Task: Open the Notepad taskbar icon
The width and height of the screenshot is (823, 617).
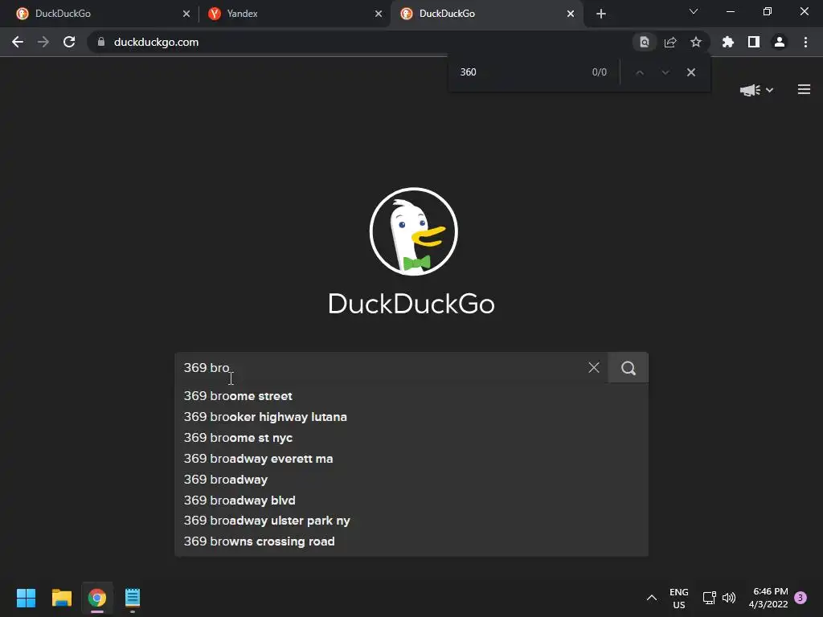Action: point(133,598)
